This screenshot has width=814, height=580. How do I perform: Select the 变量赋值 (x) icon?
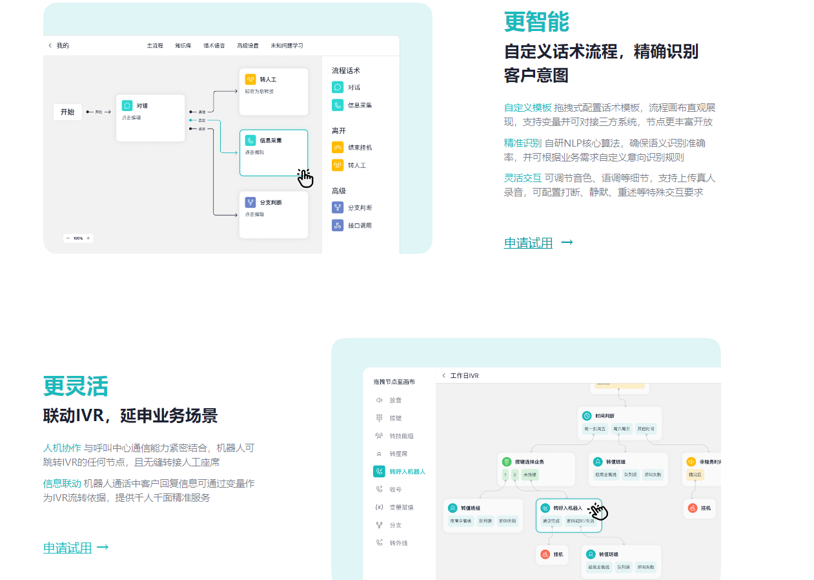[x=380, y=507]
